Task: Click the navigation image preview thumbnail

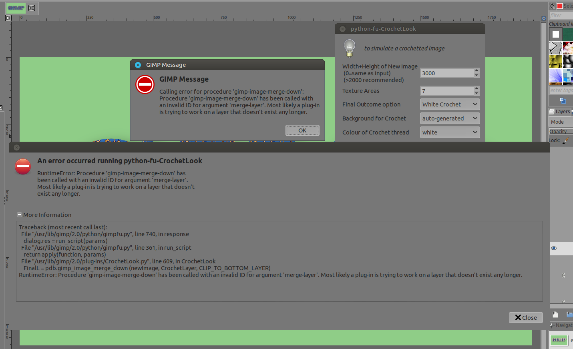Action: [559, 340]
